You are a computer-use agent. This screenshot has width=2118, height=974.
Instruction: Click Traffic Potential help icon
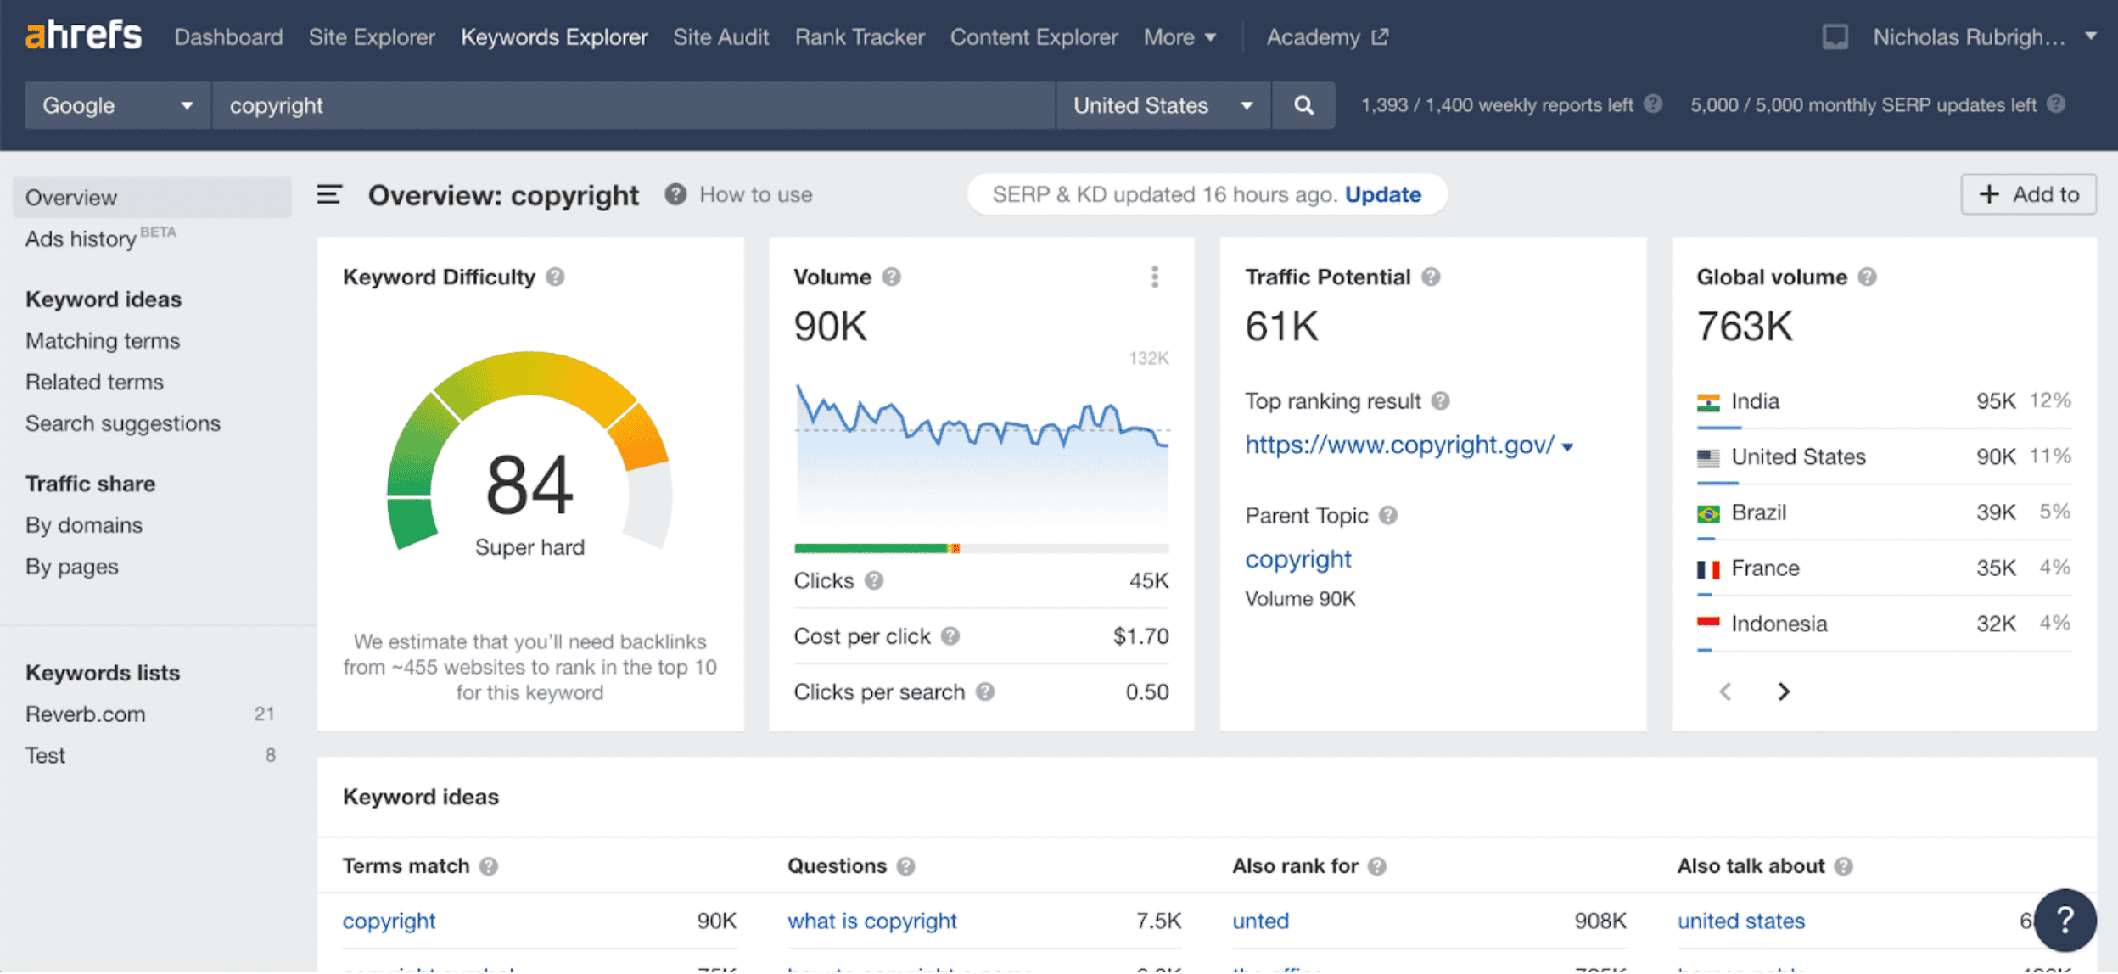tap(1431, 277)
